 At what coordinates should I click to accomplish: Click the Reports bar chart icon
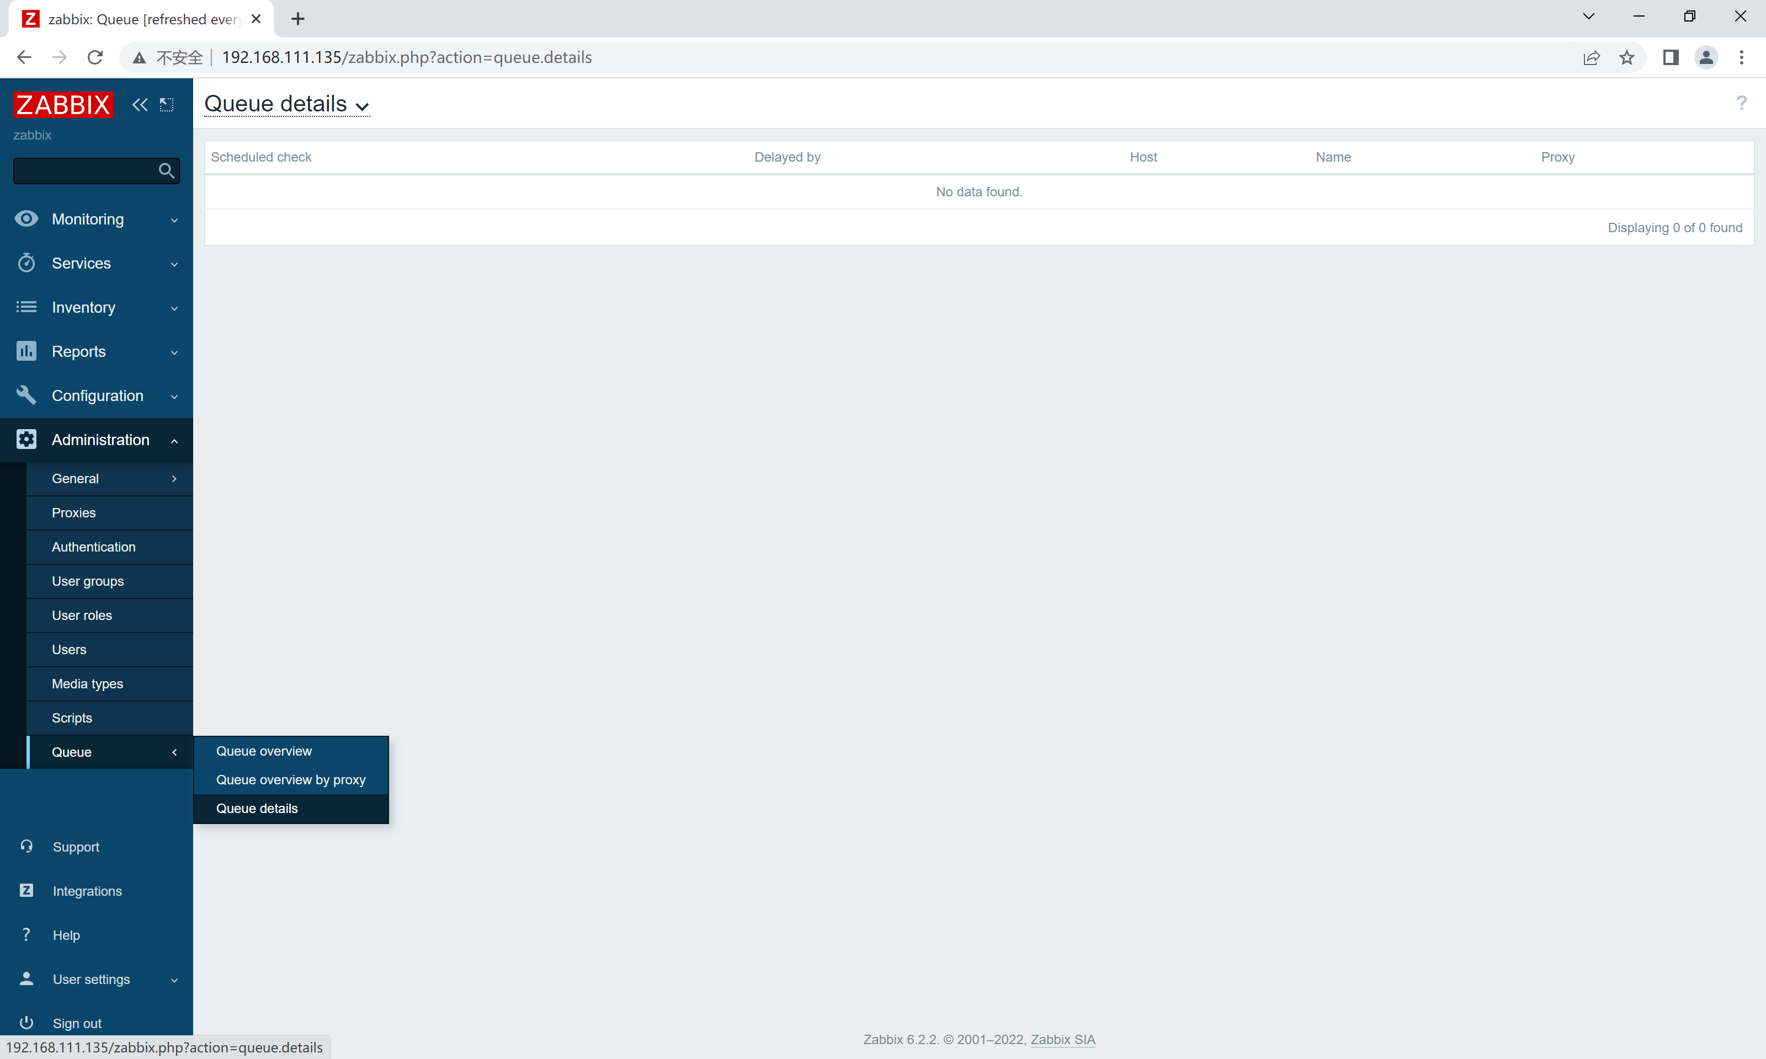(x=26, y=351)
